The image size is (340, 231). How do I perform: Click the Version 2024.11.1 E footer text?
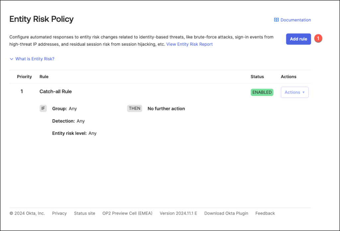178,213
